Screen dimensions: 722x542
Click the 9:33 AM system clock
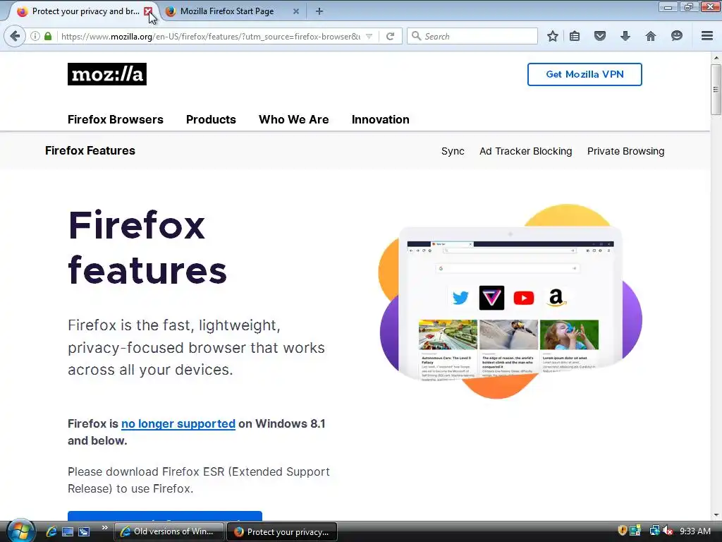(x=695, y=531)
